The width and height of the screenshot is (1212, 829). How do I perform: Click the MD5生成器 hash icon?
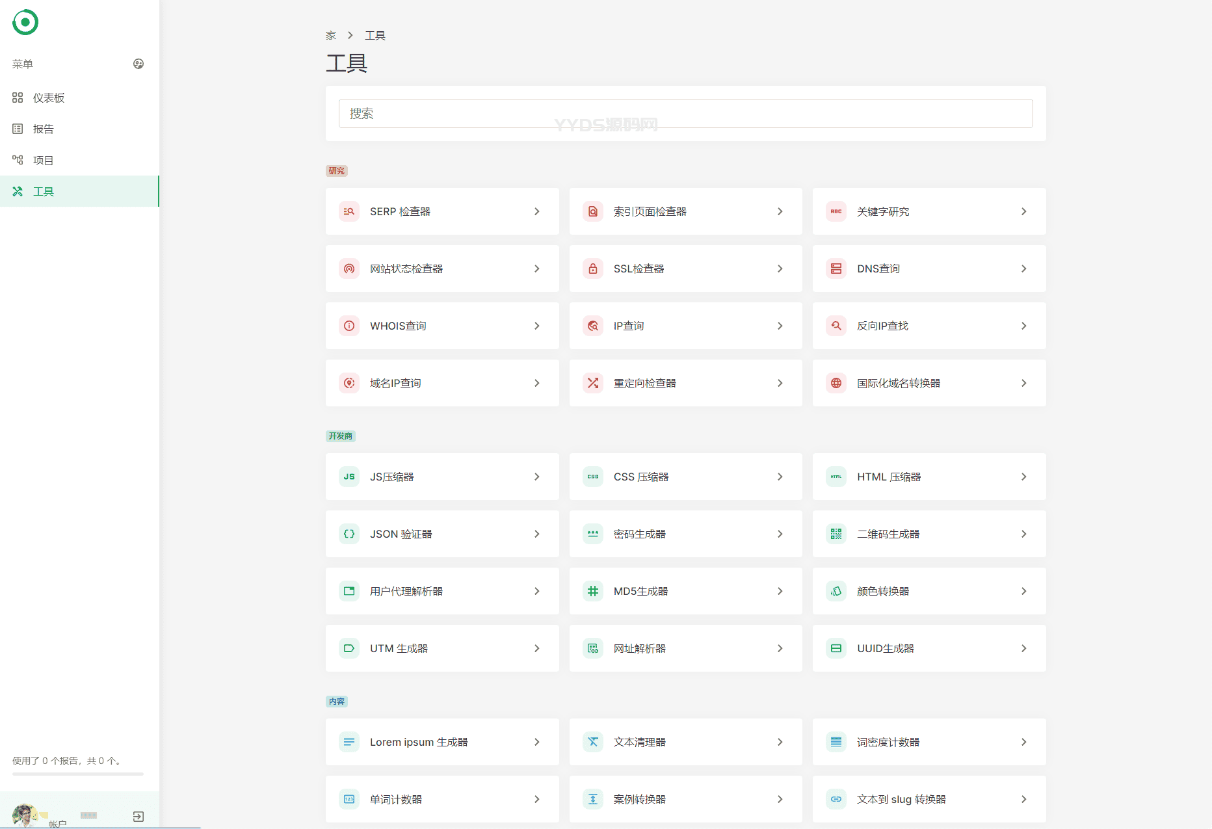point(593,591)
